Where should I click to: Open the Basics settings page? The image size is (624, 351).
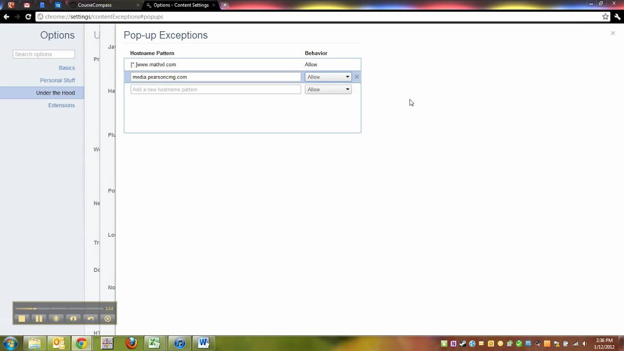pos(67,68)
